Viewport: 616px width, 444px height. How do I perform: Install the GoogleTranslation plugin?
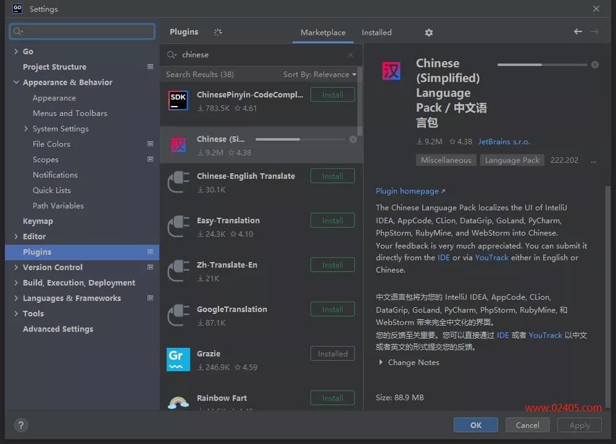[x=332, y=309]
